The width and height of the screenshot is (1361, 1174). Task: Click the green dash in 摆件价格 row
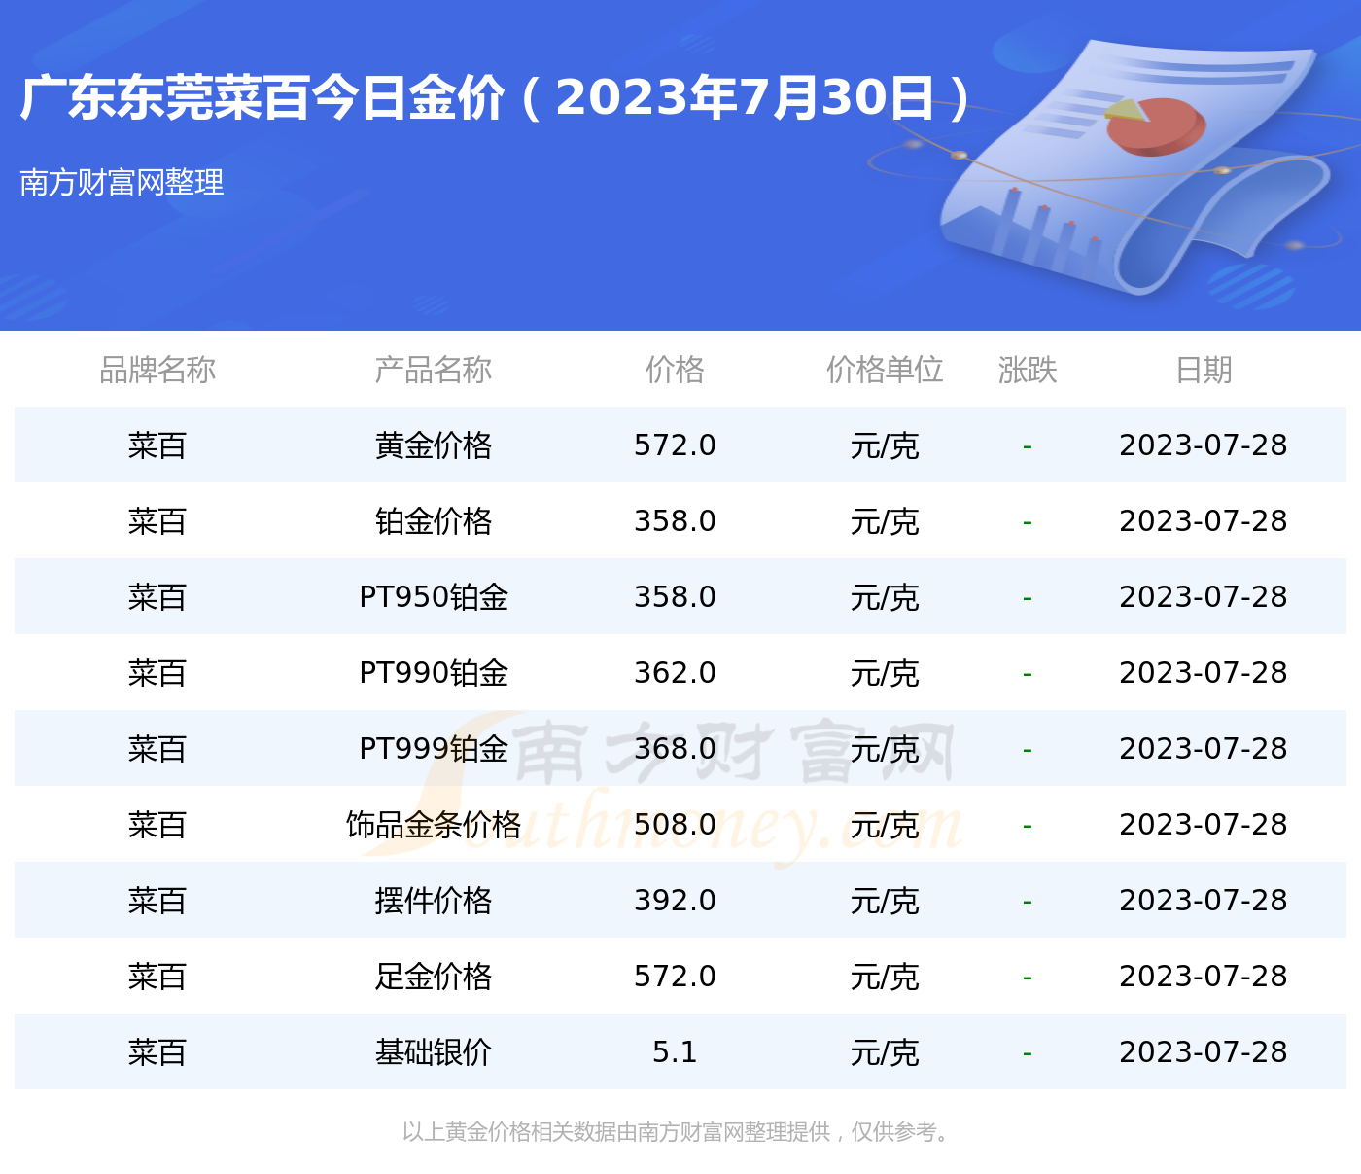(1028, 903)
